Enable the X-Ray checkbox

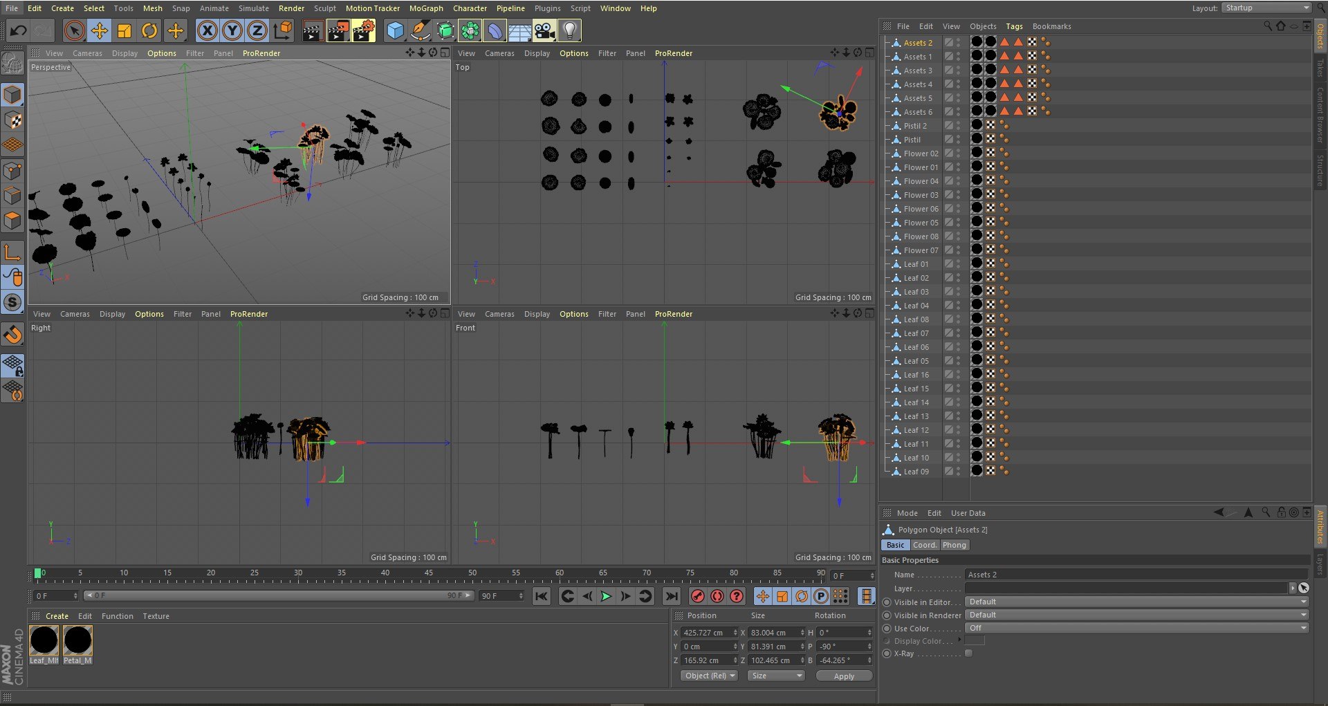click(x=968, y=653)
